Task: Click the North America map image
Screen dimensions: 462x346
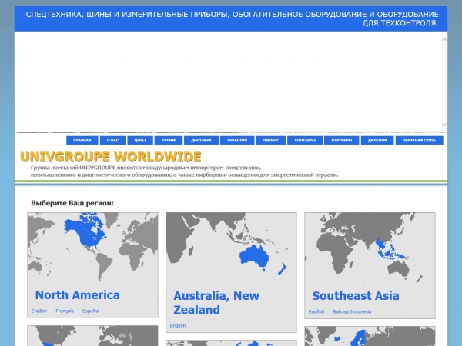Action: (93, 248)
